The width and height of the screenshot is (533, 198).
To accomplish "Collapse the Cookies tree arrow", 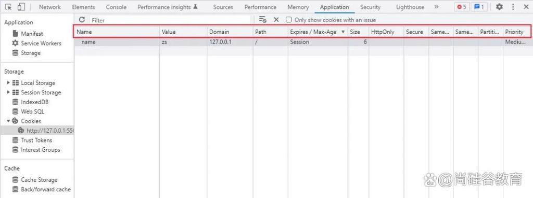I will pos(8,121).
